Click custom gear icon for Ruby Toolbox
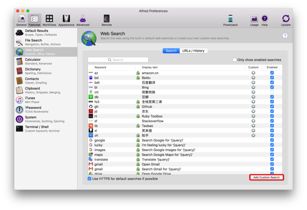The height and width of the screenshot is (210, 307). 253,116
